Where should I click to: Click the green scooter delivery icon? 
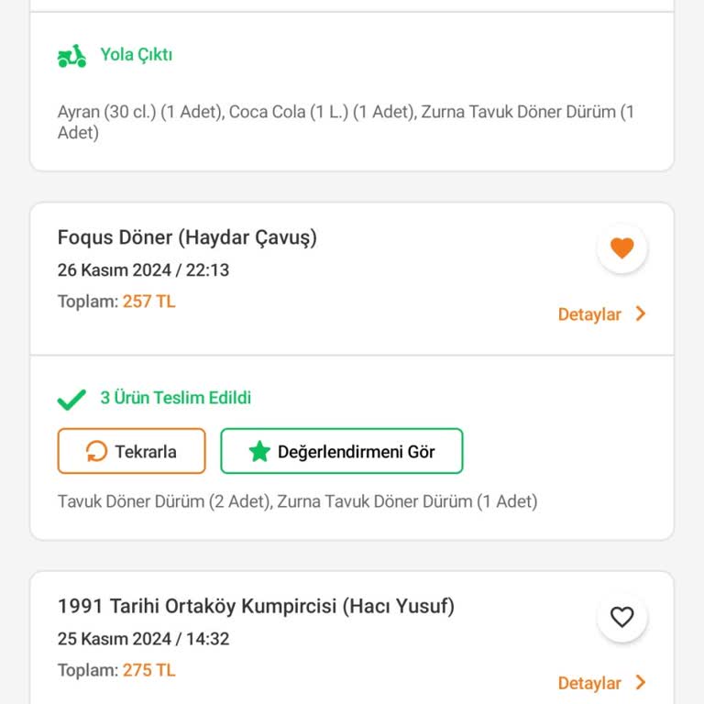tap(71, 56)
